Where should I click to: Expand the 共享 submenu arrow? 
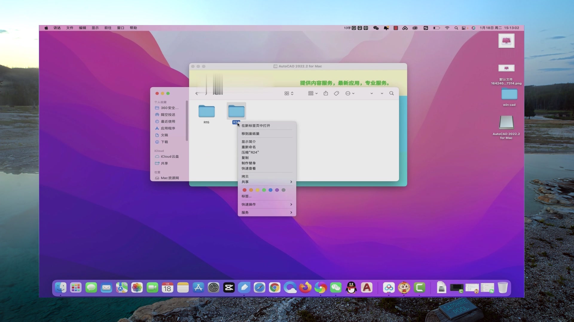[x=291, y=182]
